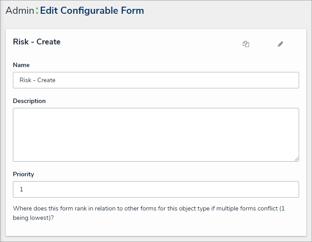This screenshot has width=312, height=242.
Task: Click the Description box resize handle
Action: [296, 159]
